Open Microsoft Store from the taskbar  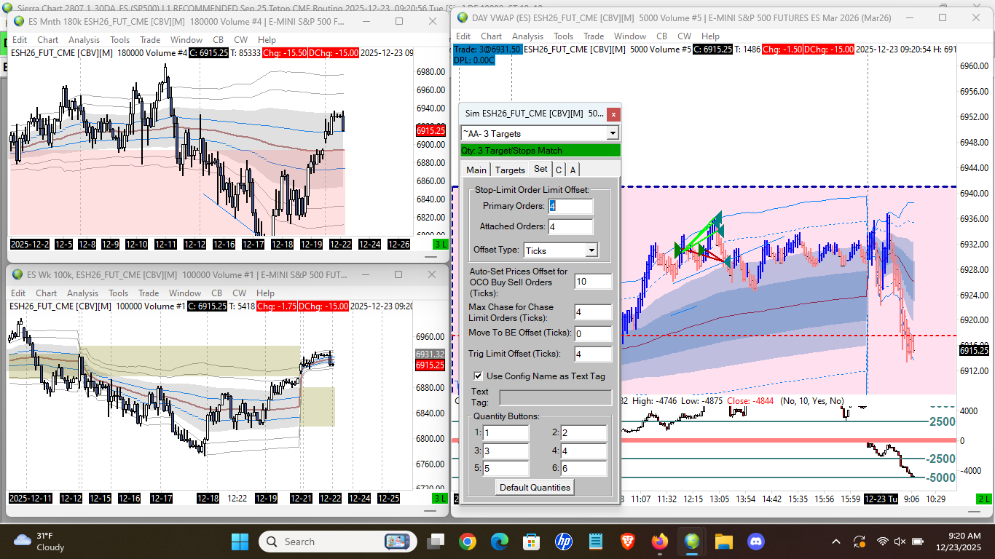click(532, 542)
